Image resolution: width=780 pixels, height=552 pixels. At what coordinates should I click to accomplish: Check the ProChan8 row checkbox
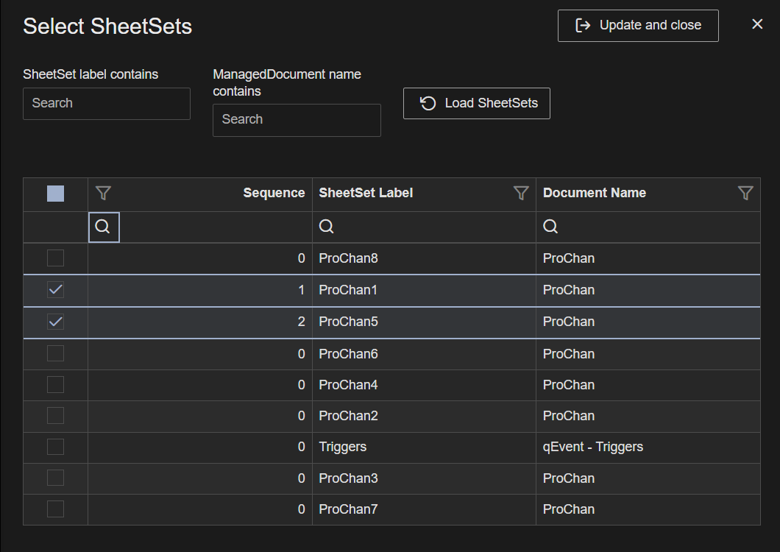click(x=55, y=258)
